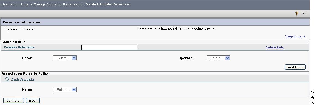Viewport: 315px width, 105px height.
Task: Click arrow of Association Name select
Action: click(74, 89)
